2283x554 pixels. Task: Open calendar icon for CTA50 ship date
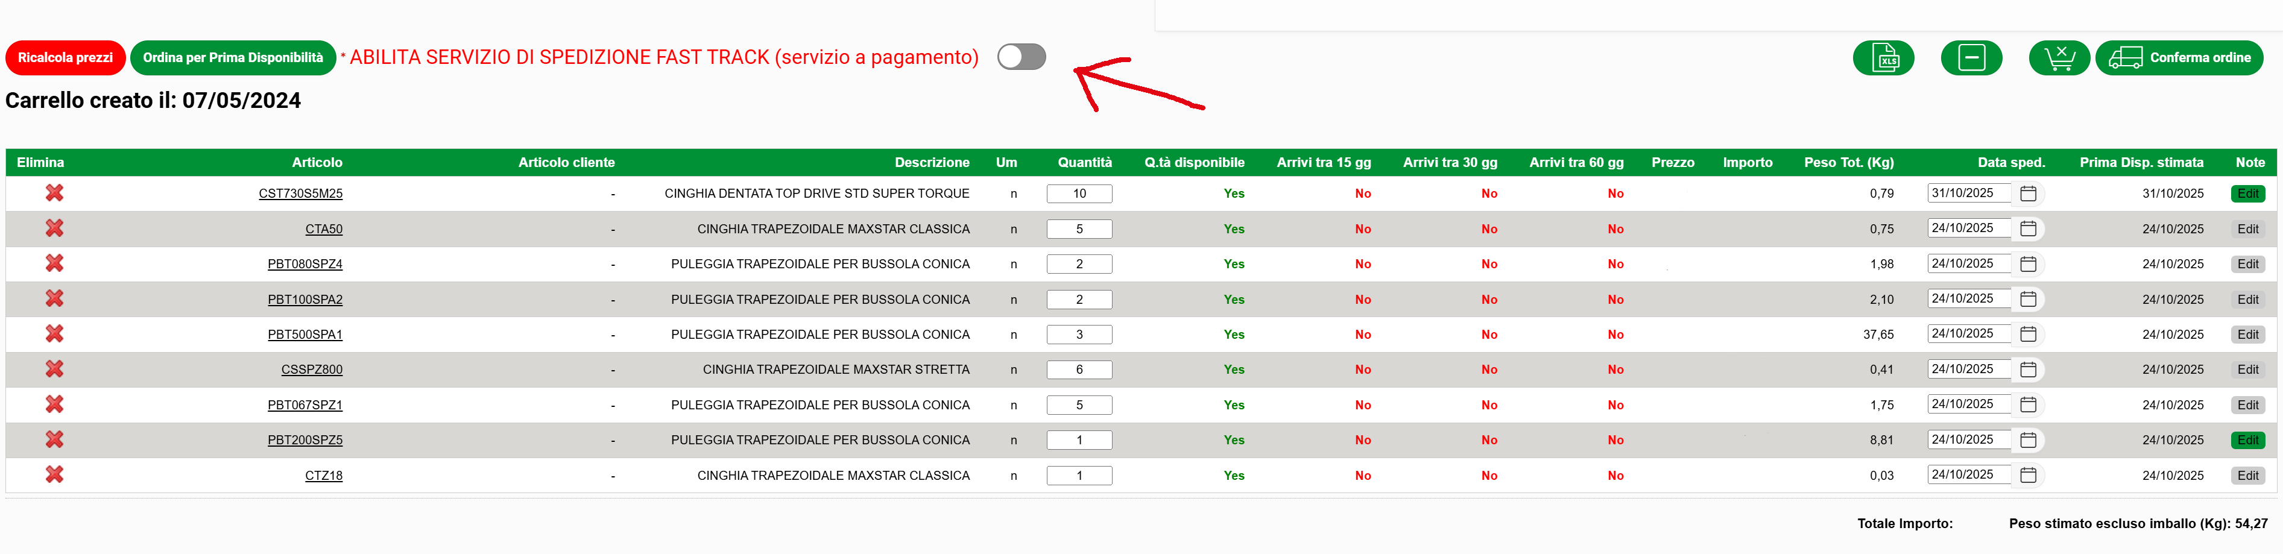pyautogui.click(x=2028, y=228)
